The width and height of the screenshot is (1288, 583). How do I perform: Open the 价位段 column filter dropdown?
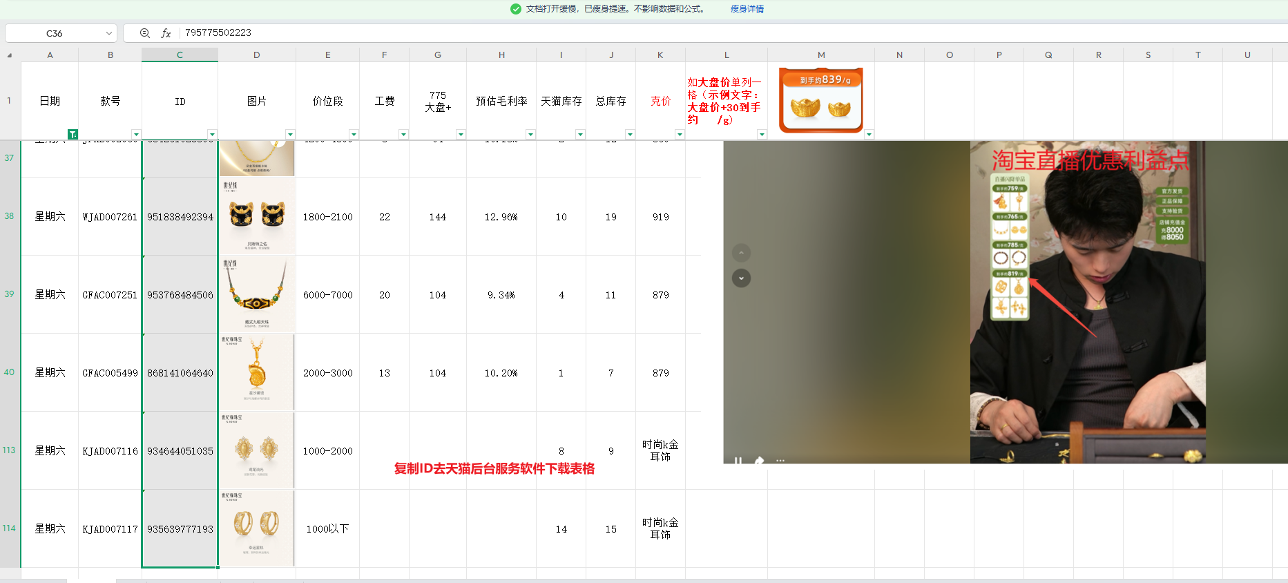[x=354, y=135]
